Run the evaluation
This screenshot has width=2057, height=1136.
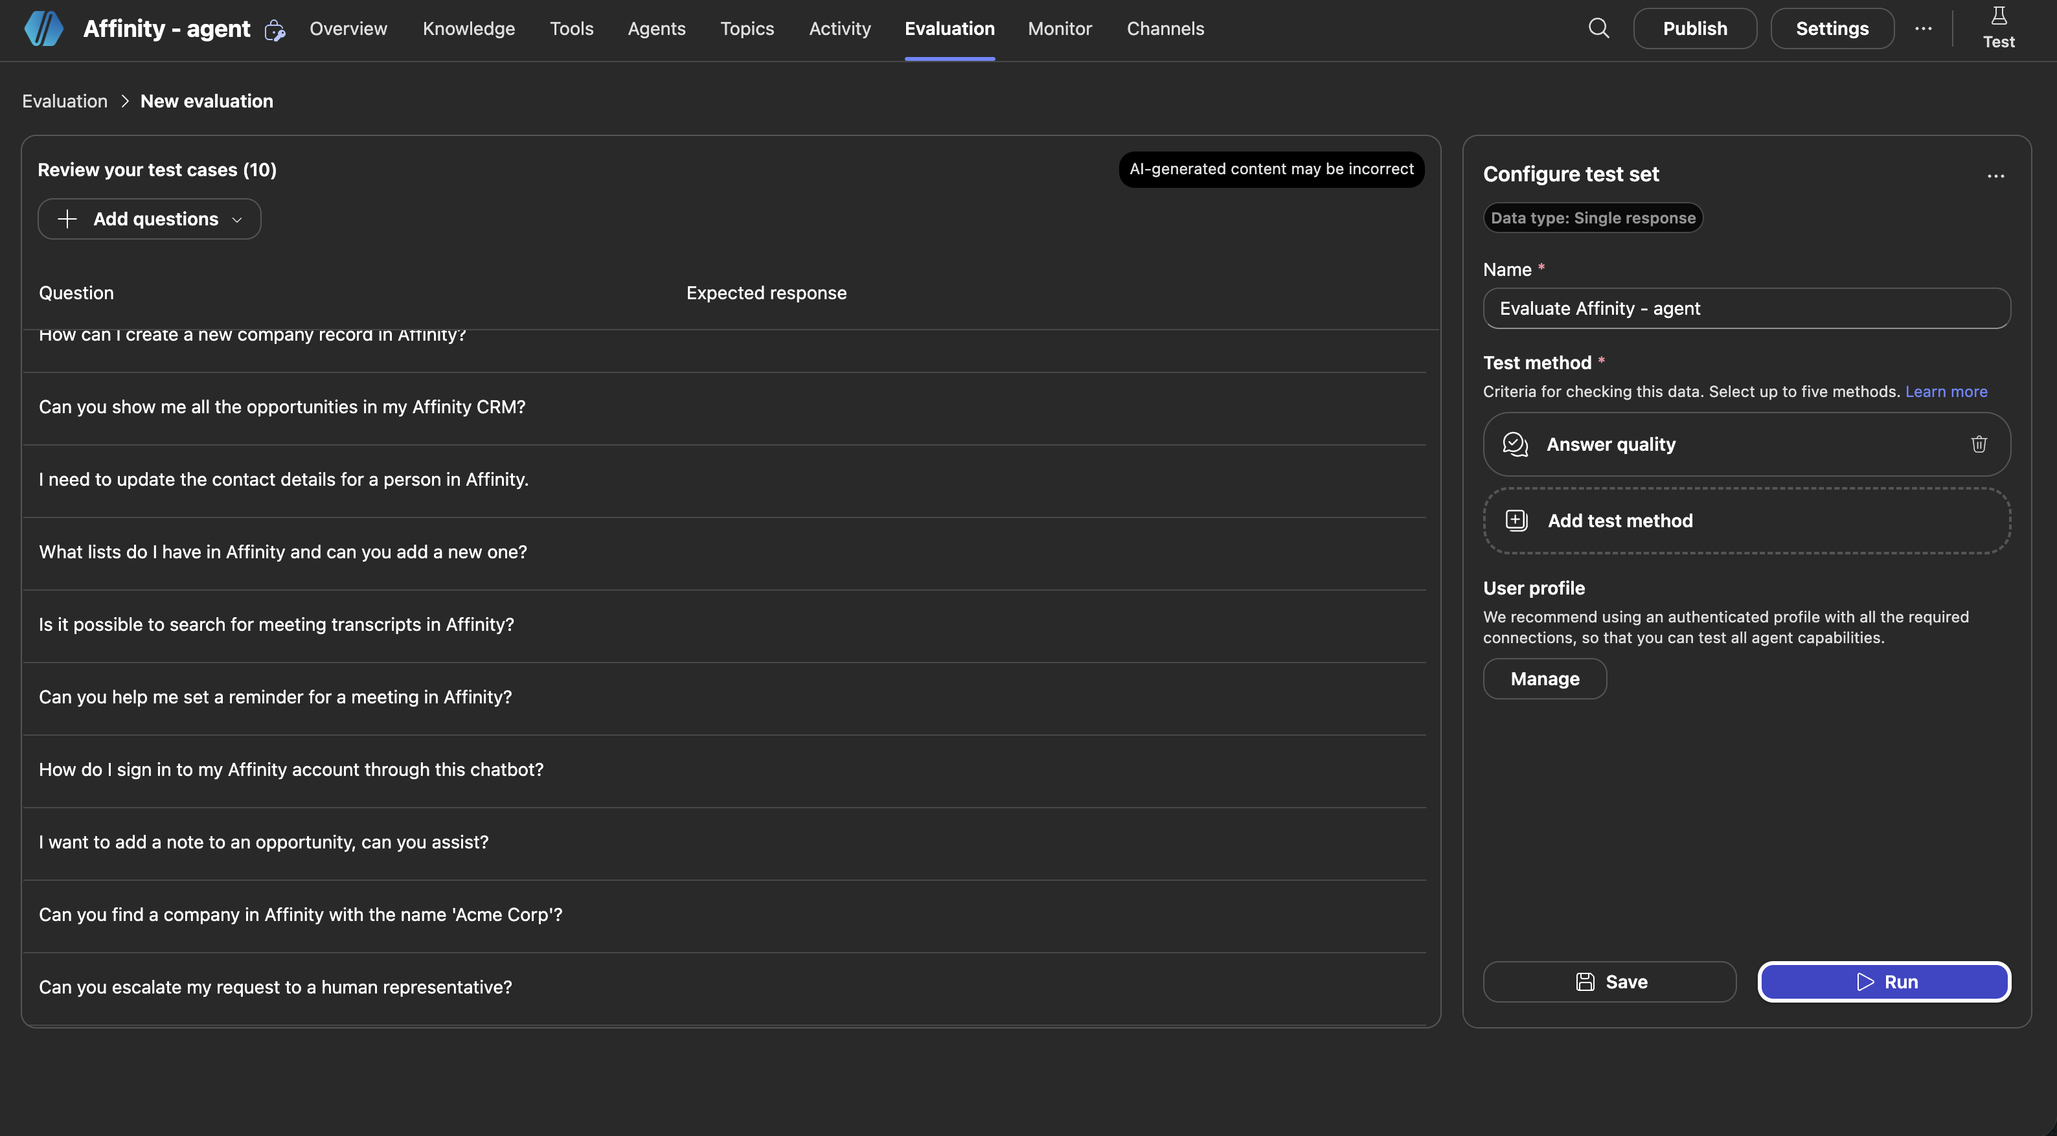click(1883, 982)
